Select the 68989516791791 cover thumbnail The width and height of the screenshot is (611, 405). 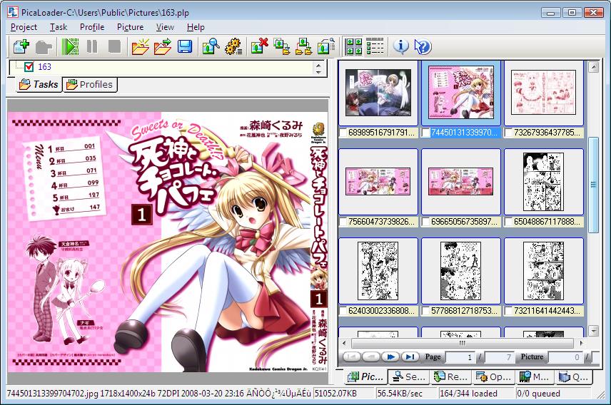378,93
